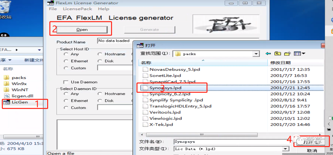Screen dimensions: 333x155
Task: Click the 取消 cancel button
Action: [x=312, y=151]
